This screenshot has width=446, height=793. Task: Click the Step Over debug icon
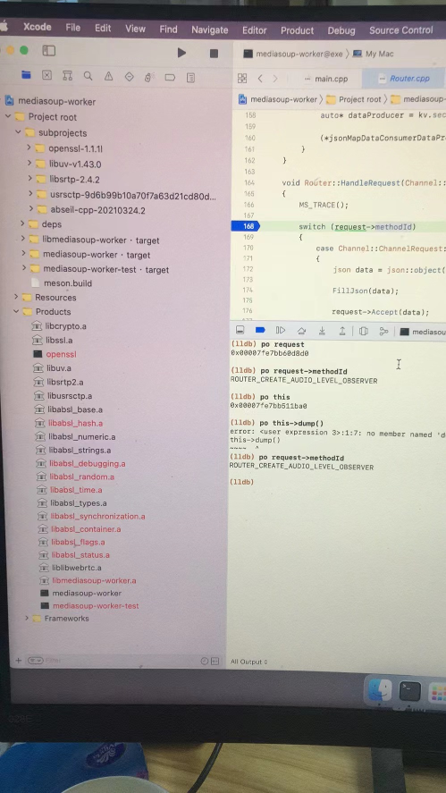click(x=301, y=331)
